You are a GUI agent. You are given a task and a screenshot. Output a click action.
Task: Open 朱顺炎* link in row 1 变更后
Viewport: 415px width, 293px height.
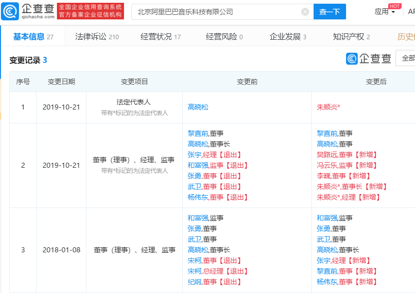pos(328,107)
